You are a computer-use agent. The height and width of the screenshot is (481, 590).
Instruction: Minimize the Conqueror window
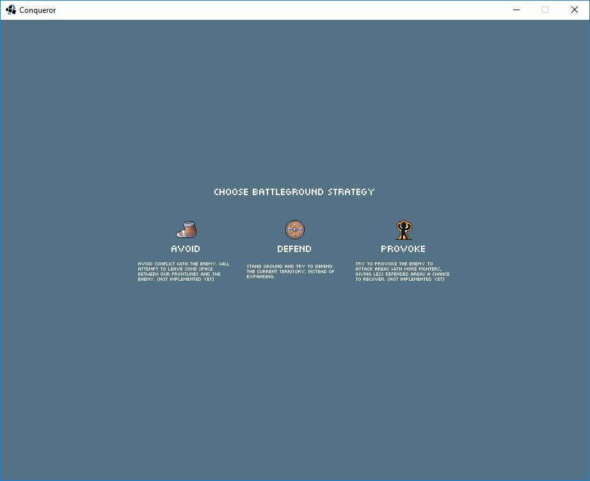[x=516, y=10]
